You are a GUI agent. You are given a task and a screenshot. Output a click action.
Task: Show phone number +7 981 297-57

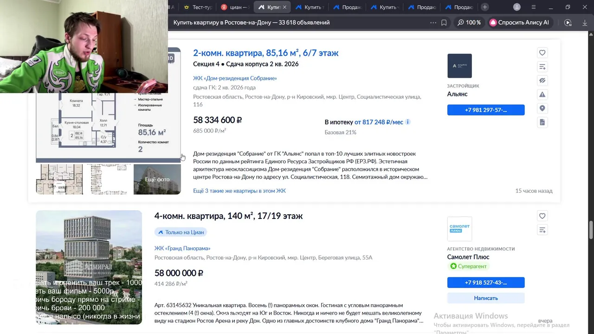point(486,110)
